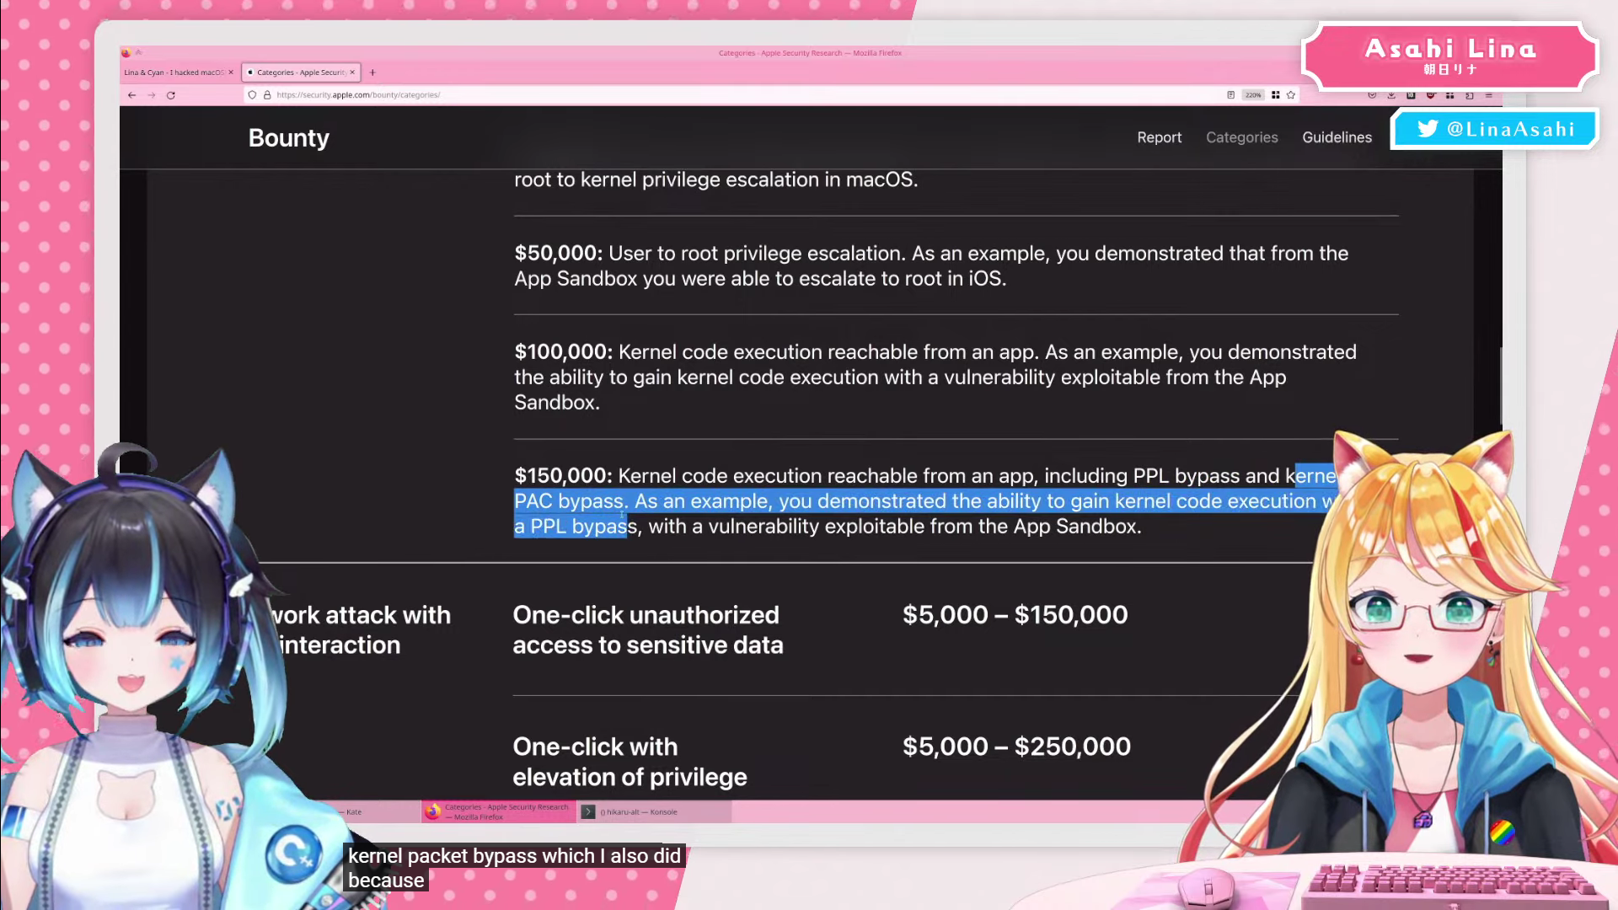Click the reload page arrow
The height and width of the screenshot is (910, 1618).
pos(171,95)
